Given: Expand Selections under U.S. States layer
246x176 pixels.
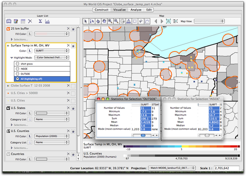Looking at the screenshot, I should click(12, 125).
